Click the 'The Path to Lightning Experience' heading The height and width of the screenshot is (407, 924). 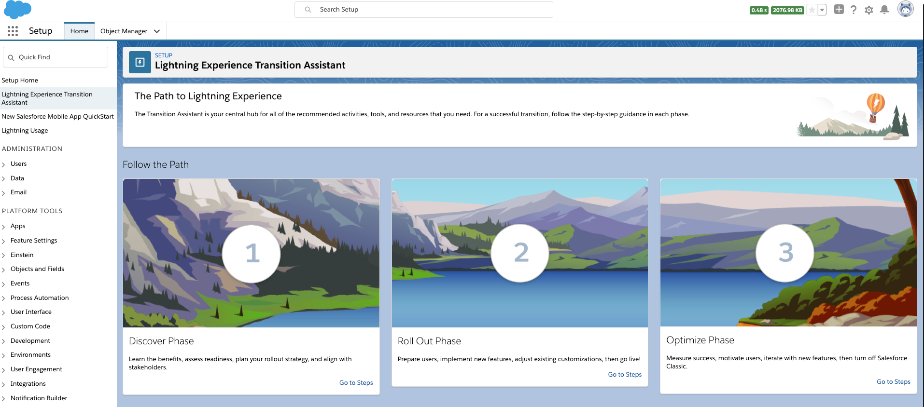pos(208,96)
